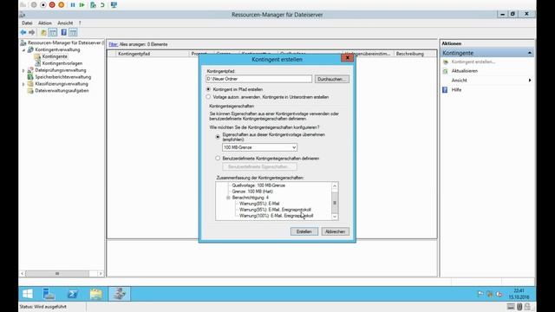Viewport: 555px width, 312px height.
Task: Select Kontingentvorlagen in the tree
Action: click(x=62, y=63)
